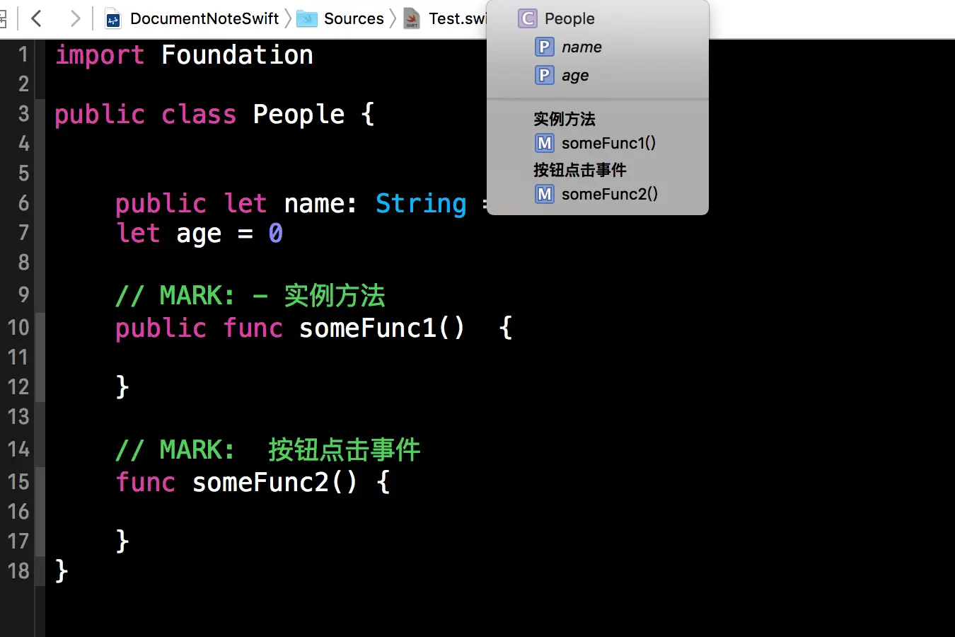
Task: Click the 'class' keyword
Action: [x=199, y=115]
